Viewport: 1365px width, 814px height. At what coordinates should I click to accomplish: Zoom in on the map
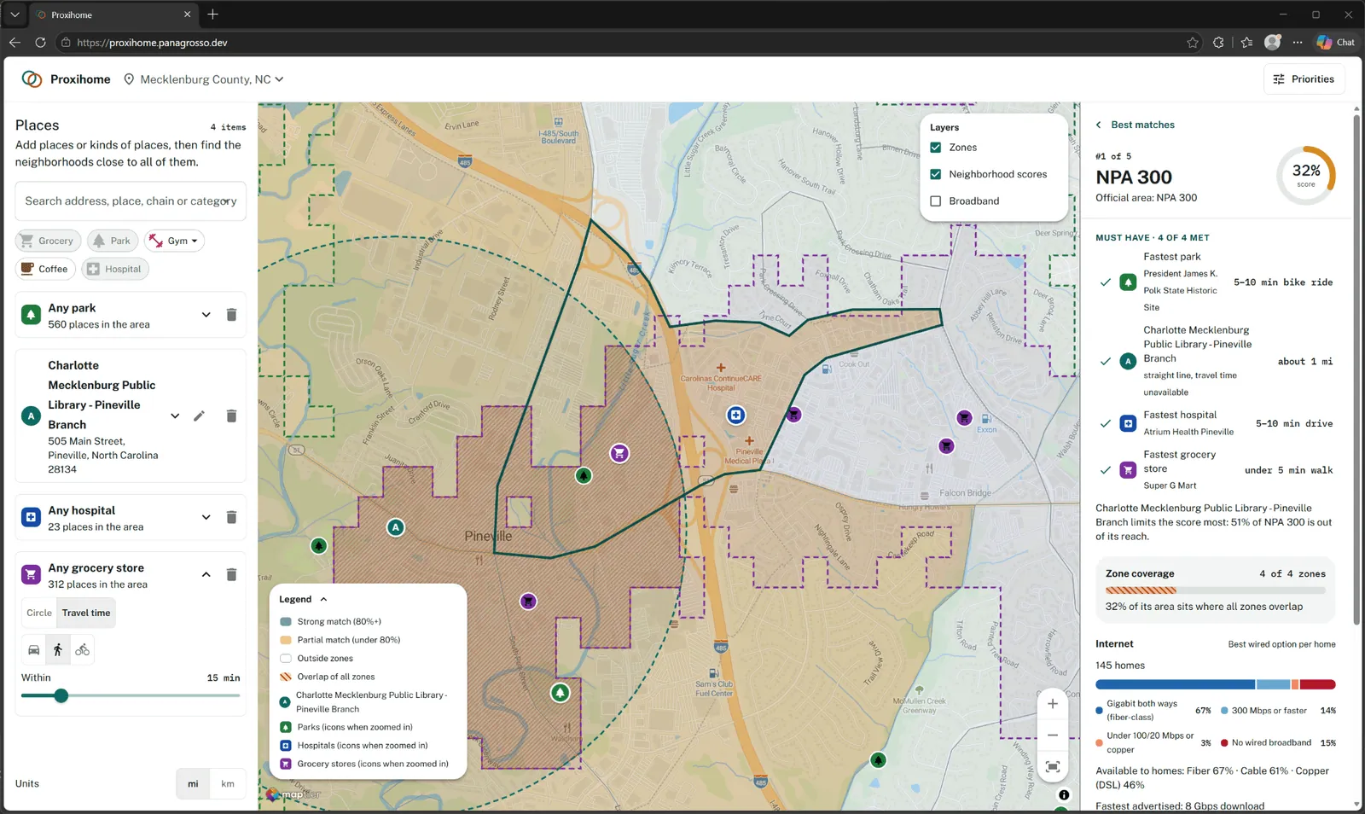[1053, 704]
